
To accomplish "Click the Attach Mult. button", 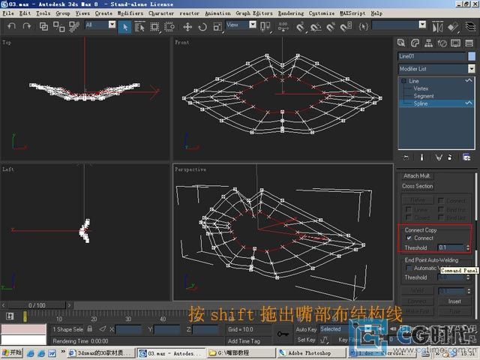I will 417,175.
